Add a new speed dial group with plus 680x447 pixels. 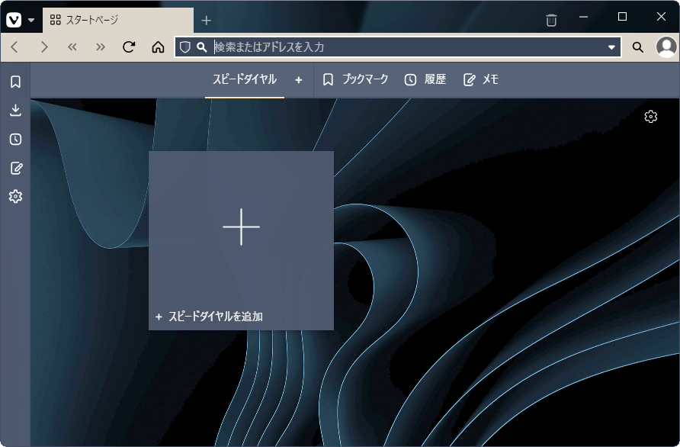point(298,80)
